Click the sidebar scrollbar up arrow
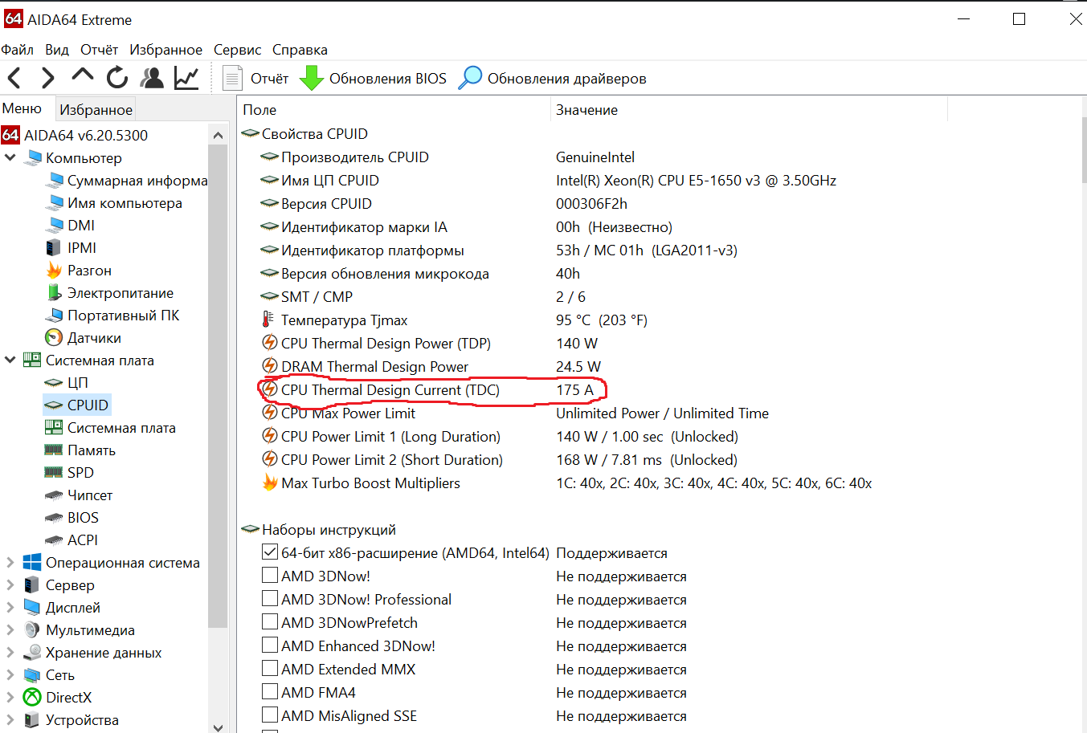This screenshot has height=733, width=1087. pos(218,135)
